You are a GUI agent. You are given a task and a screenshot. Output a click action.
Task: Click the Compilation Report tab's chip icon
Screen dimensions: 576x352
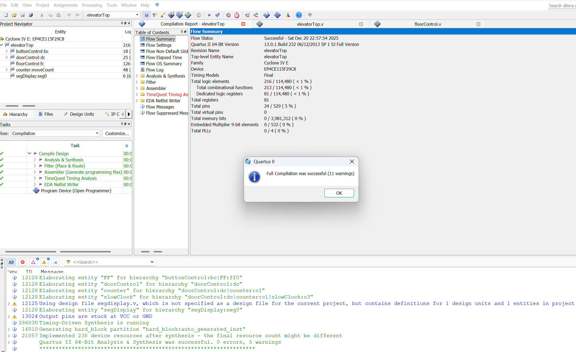142,24
